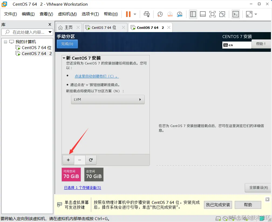Toggle the thumbnail bar visibility

[x=203, y=14]
